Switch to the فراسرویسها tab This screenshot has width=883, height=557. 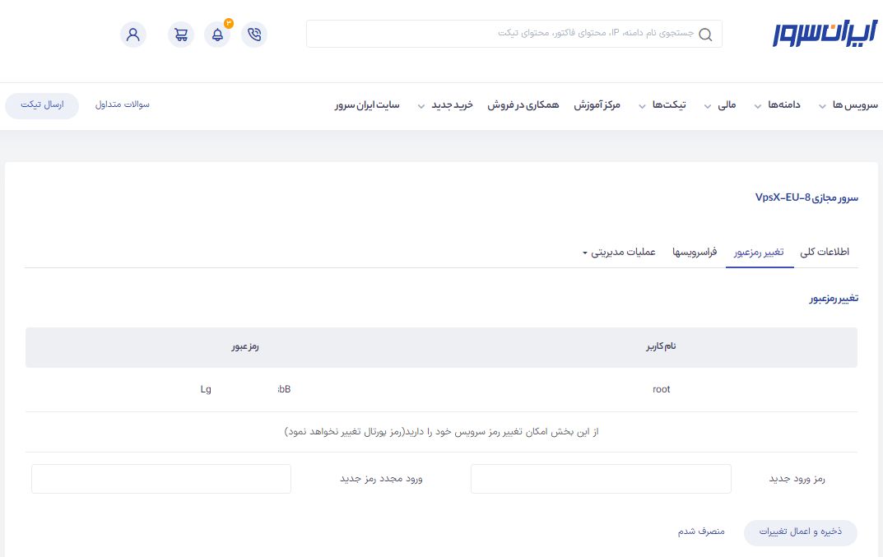coord(695,252)
